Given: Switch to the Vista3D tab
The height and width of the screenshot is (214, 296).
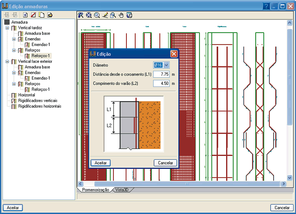Looking at the screenshot, I should coord(122,190).
